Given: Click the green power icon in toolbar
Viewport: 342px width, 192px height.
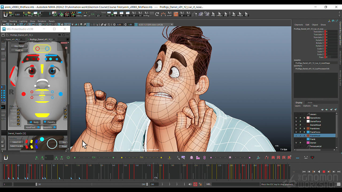Looking at the screenshot, I should (68, 158).
